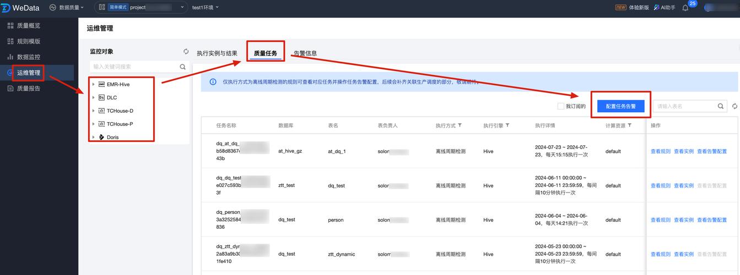The image size is (740, 275).
Task: Refresh the 监控对象 panel
Action: coord(186,51)
